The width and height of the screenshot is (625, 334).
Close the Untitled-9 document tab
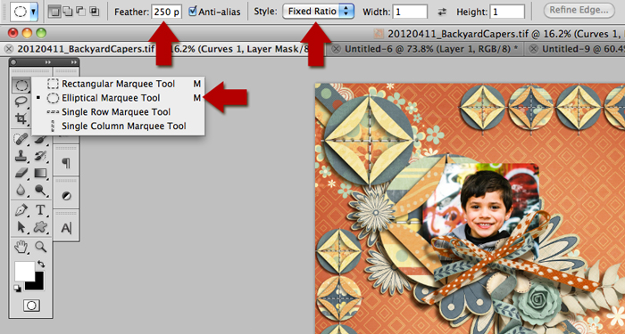click(534, 49)
